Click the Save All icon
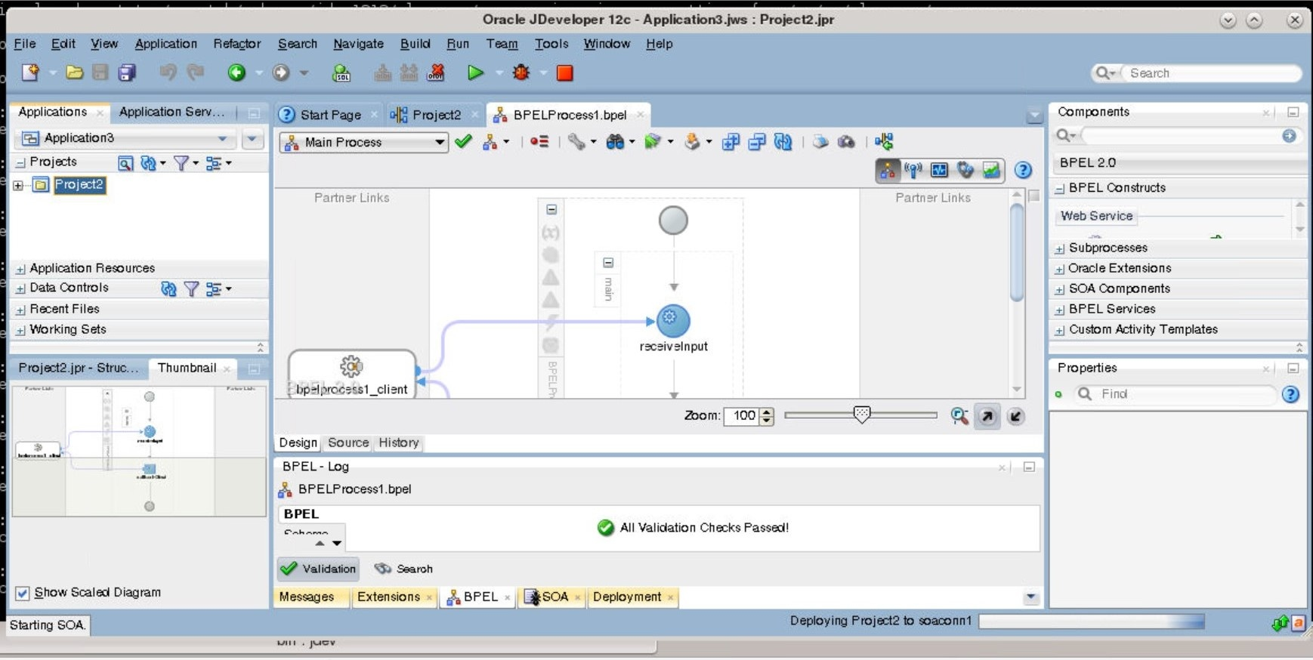1313x660 pixels. pos(127,72)
